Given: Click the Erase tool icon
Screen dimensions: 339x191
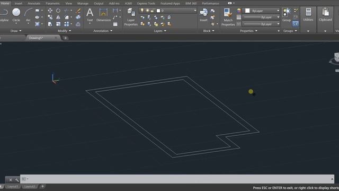Looking at the screenshot, I should point(78,11).
